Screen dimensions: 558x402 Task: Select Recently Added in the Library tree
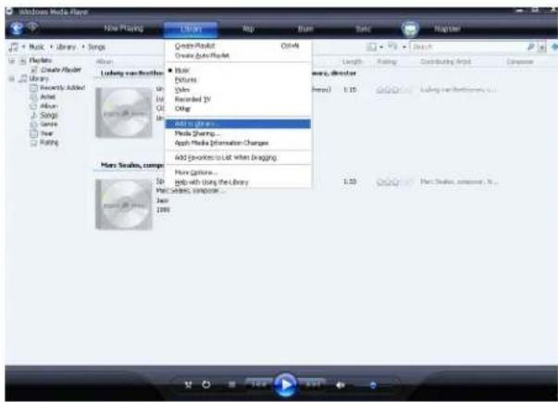click(62, 88)
